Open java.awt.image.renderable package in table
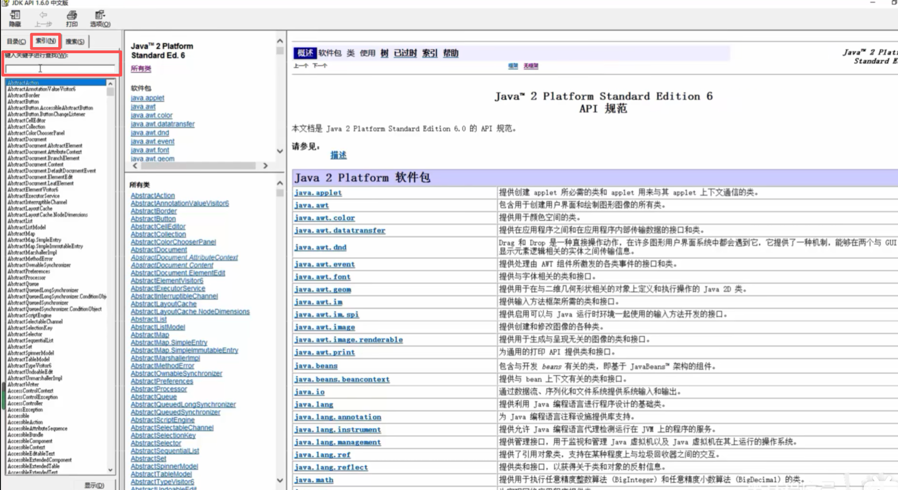This screenshot has height=490, width=898. 348,340
